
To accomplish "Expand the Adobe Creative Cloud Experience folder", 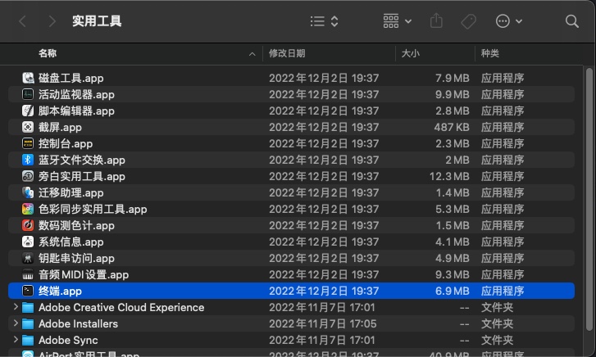I will click(15, 307).
